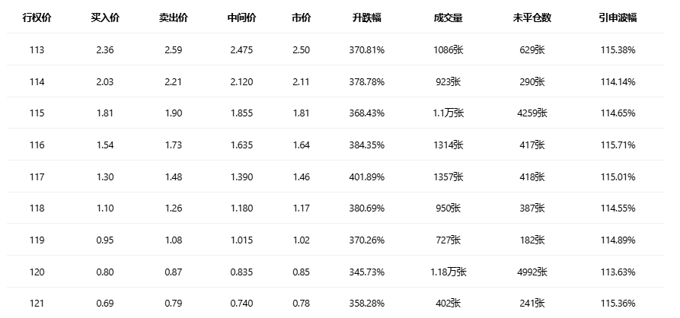Click the 115.38% implied volatility value
The width and height of the screenshot is (680, 318).
coord(618,49)
